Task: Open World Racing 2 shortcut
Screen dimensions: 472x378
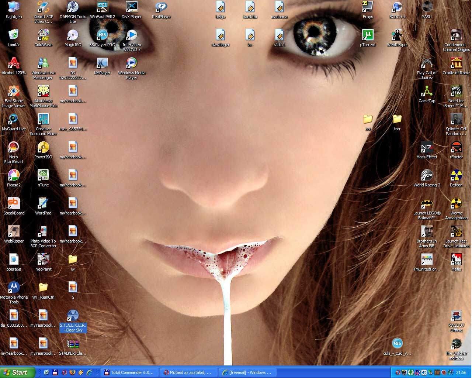Action: click(x=427, y=178)
